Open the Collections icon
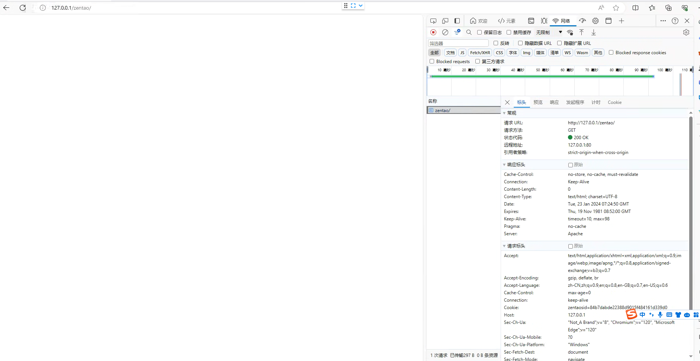The height and width of the screenshot is (361, 700). (668, 8)
